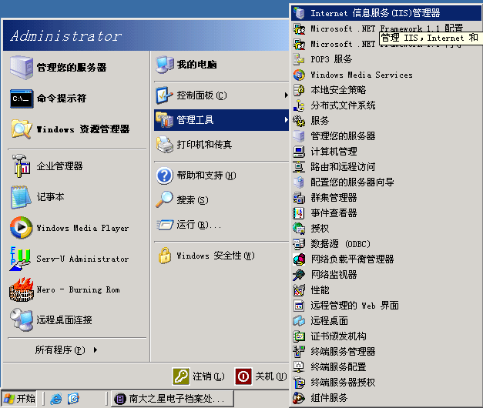This screenshot has height=408, width=483.
Task: Open Internet 信息服务(IIS)管理器 entry
Action: [x=374, y=13]
